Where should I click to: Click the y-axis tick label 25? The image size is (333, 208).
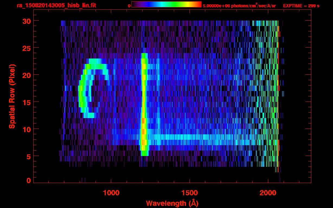click(27, 48)
